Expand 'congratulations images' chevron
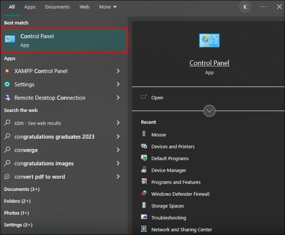This screenshot has width=285, height=235. coord(118,163)
